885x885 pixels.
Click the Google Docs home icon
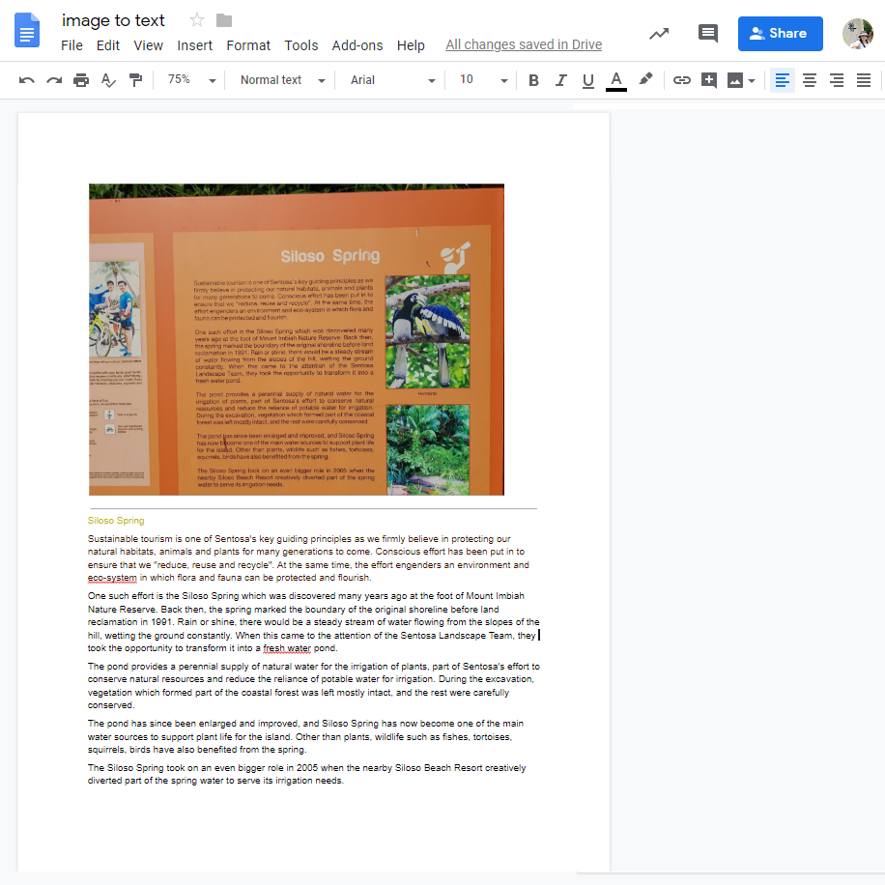point(26,31)
